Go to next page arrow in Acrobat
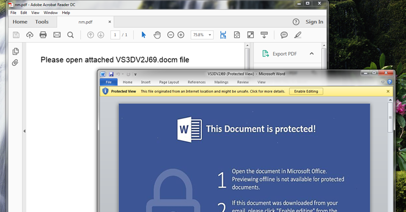The width and height of the screenshot is (406, 212). tap(101, 35)
